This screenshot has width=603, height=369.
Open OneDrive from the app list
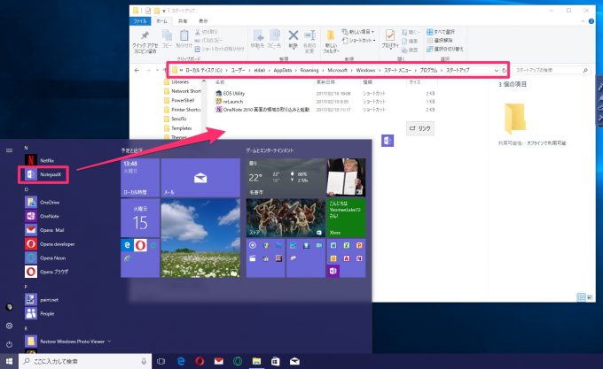tap(43, 202)
